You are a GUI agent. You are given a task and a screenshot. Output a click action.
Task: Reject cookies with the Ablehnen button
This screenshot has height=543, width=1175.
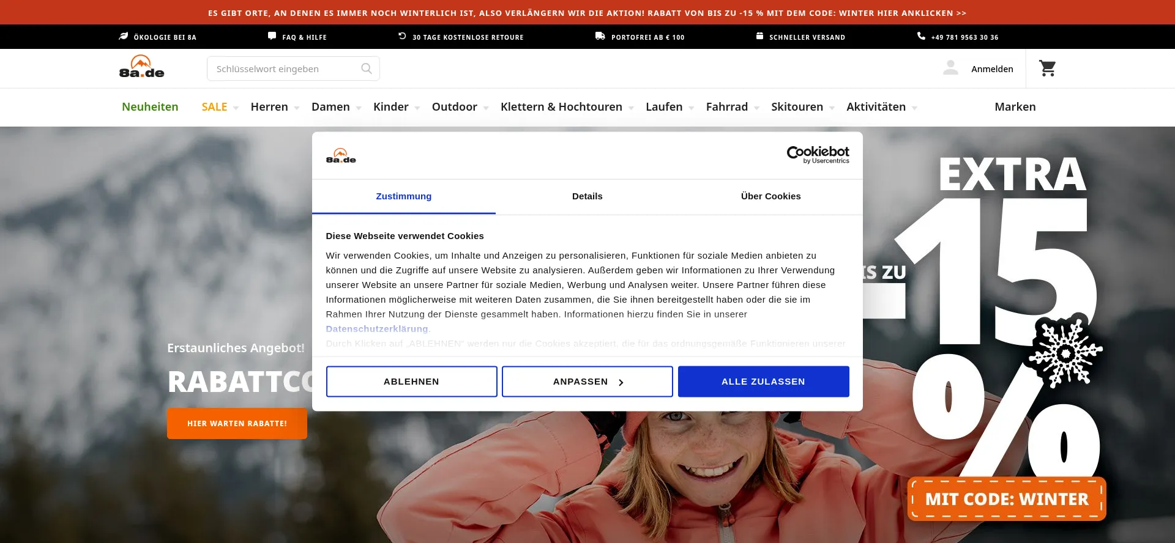tap(411, 382)
